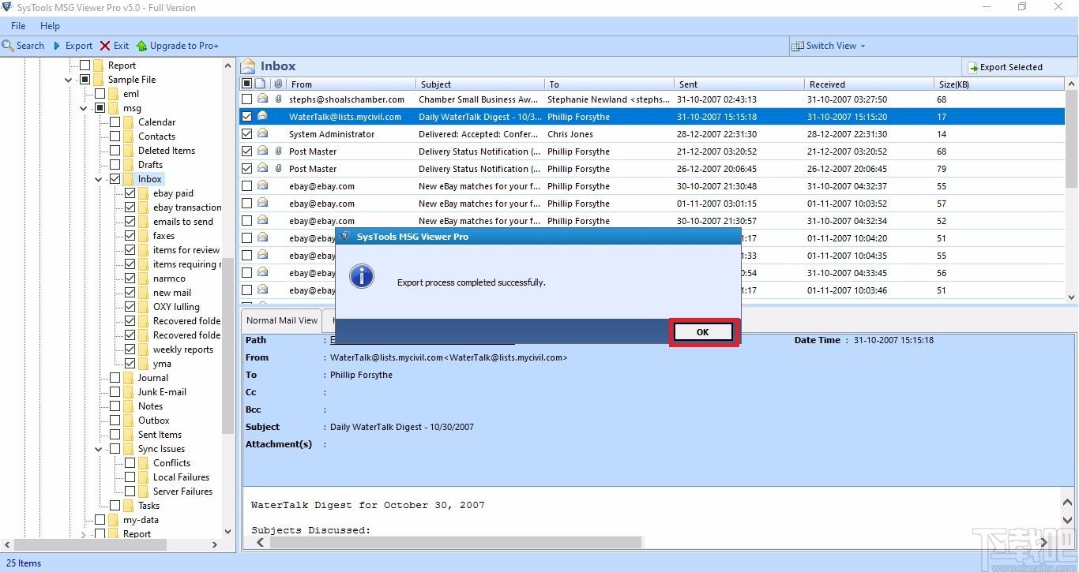Image resolution: width=1079 pixels, height=572 pixels.
Task: Collapse the Inbox folder tree node
Action: 99,179
